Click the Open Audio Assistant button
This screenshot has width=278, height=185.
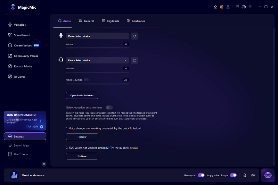(82, 95)
